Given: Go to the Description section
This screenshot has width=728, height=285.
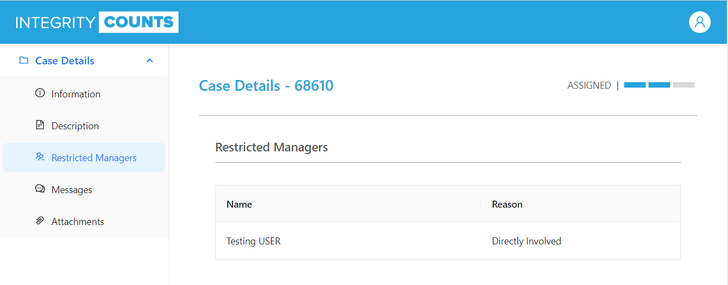Looking at the screenshot, I should click(x=75, y=126).
